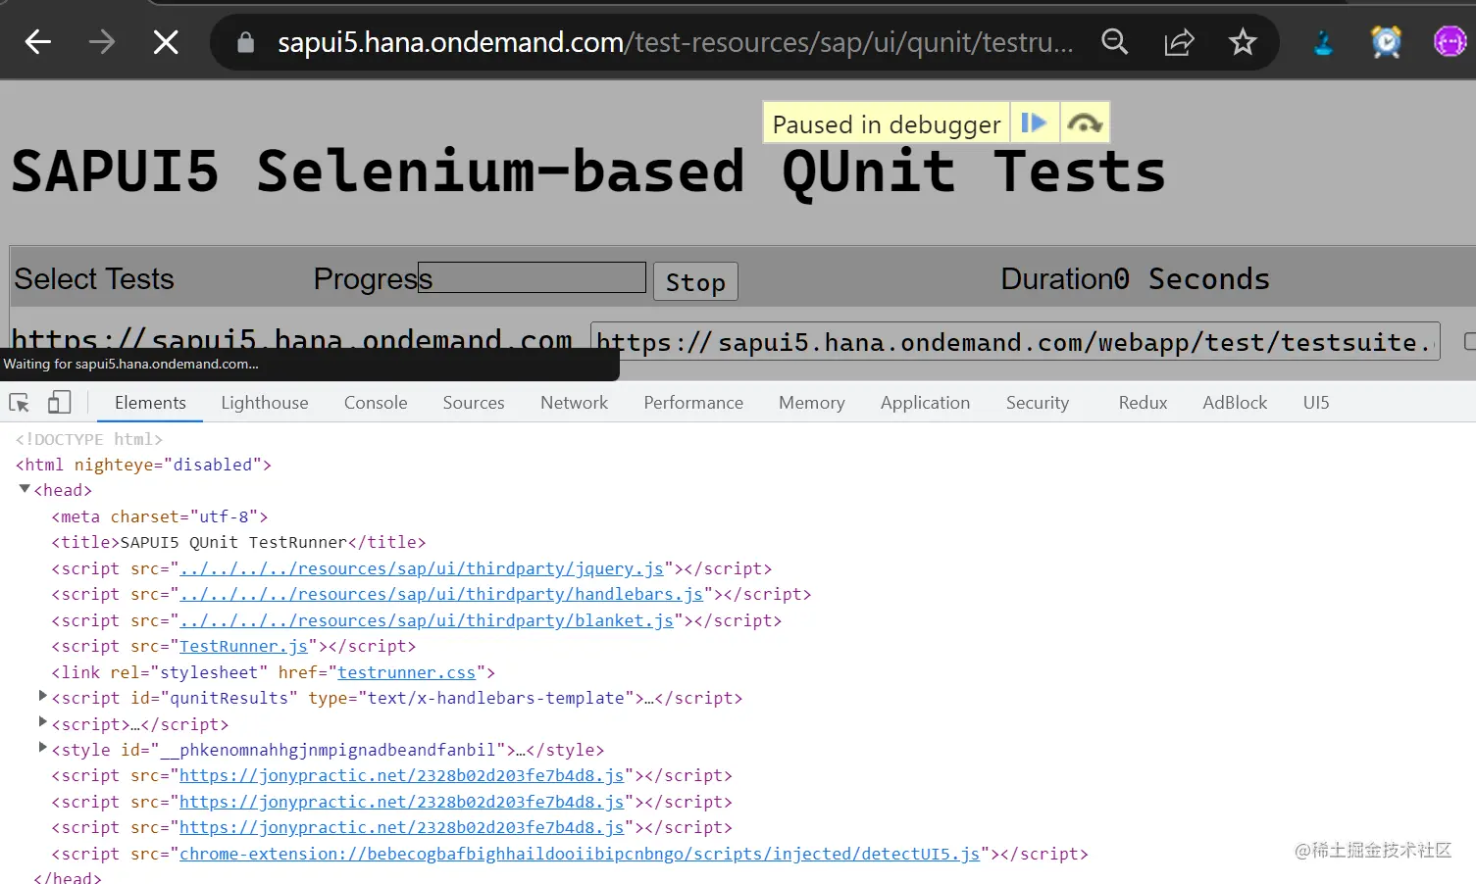Open the testrunner.css stylesheet link
Viewport: 1476px width, 884px height.
click(x=406, y=672)
